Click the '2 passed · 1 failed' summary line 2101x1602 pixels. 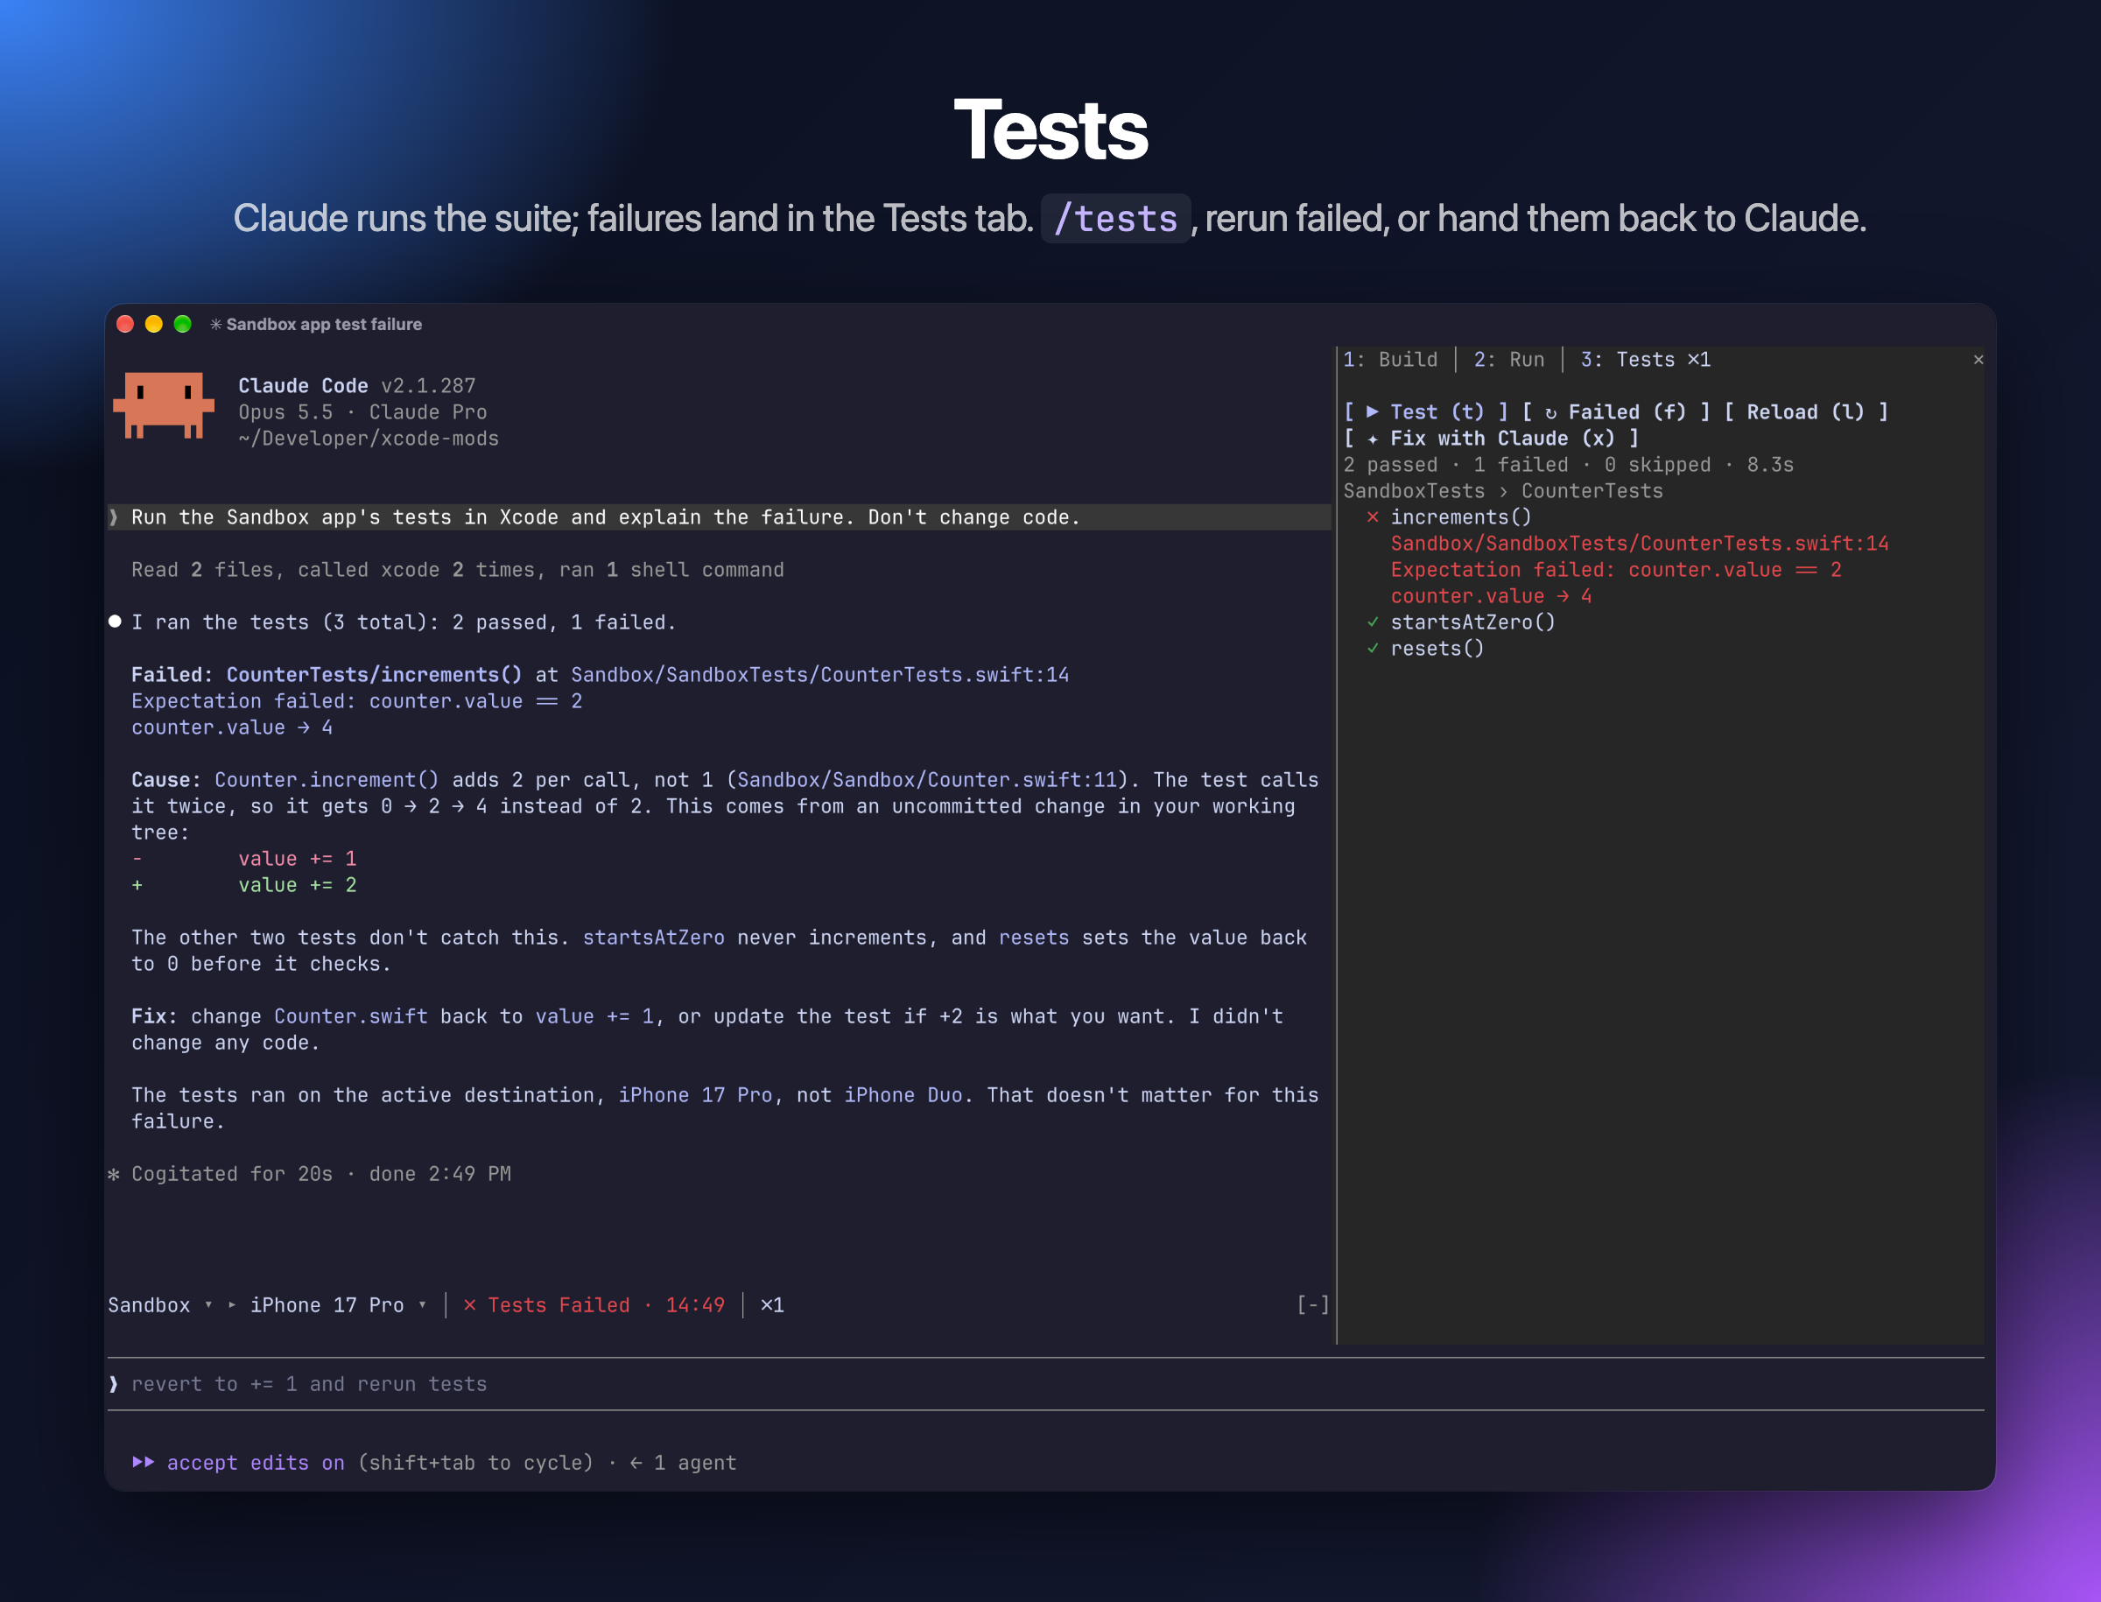click(x=1569, y=464)
